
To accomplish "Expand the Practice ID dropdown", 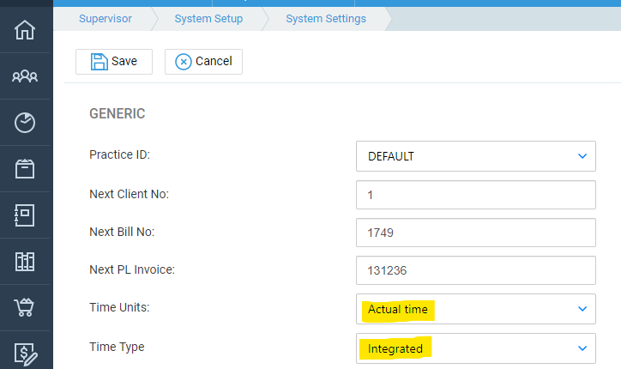I will [476, 156].
